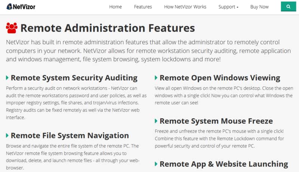The width and height of the screenshot is (299, 172).
Task: Click Remote Open Windows Viewing heading
Action: coord(220,78)
